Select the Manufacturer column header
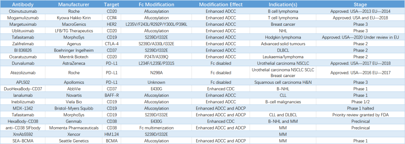This screenshot has height=144, width=405. click(x=74, y=4)
